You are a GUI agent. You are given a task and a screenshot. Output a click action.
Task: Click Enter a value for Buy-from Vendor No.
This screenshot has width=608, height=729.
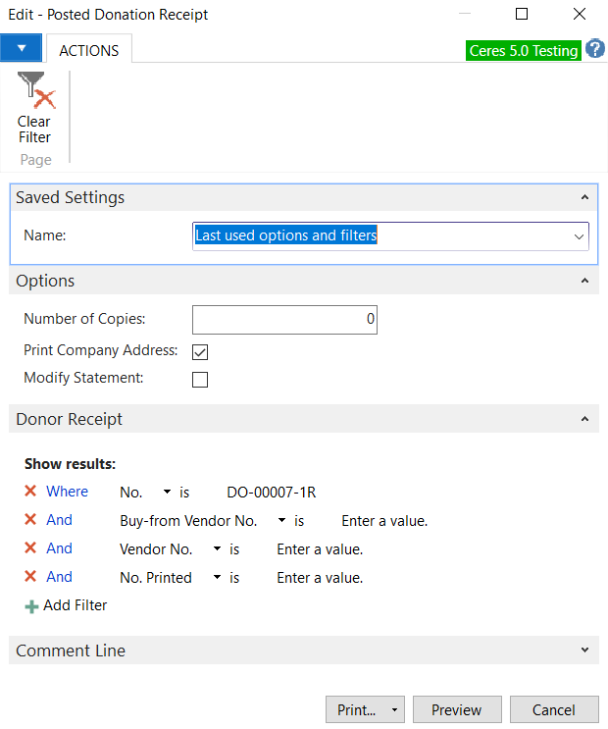point(384,521)
